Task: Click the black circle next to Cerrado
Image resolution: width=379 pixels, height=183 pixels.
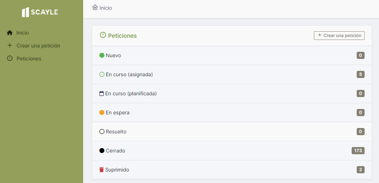Action: click(x=102, y=151)
